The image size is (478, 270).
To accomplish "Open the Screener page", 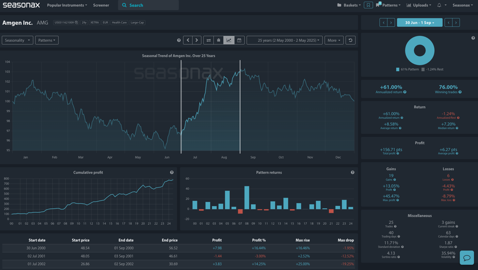I will tap(101, 5).
